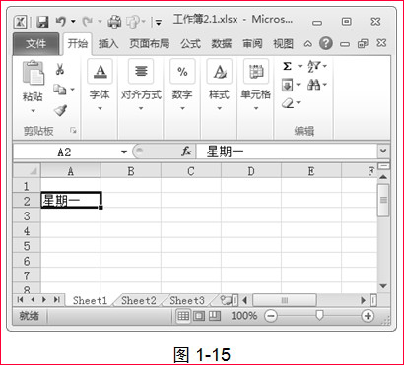Click the Name Box showing A2
Image resolution: width=404 pixels, height=365 pixels.
pos(65,152)
